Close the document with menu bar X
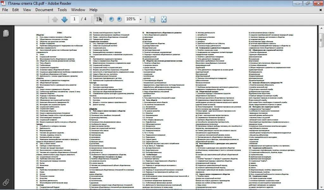This screenshot has width=324, height=190. pos(321,10)
